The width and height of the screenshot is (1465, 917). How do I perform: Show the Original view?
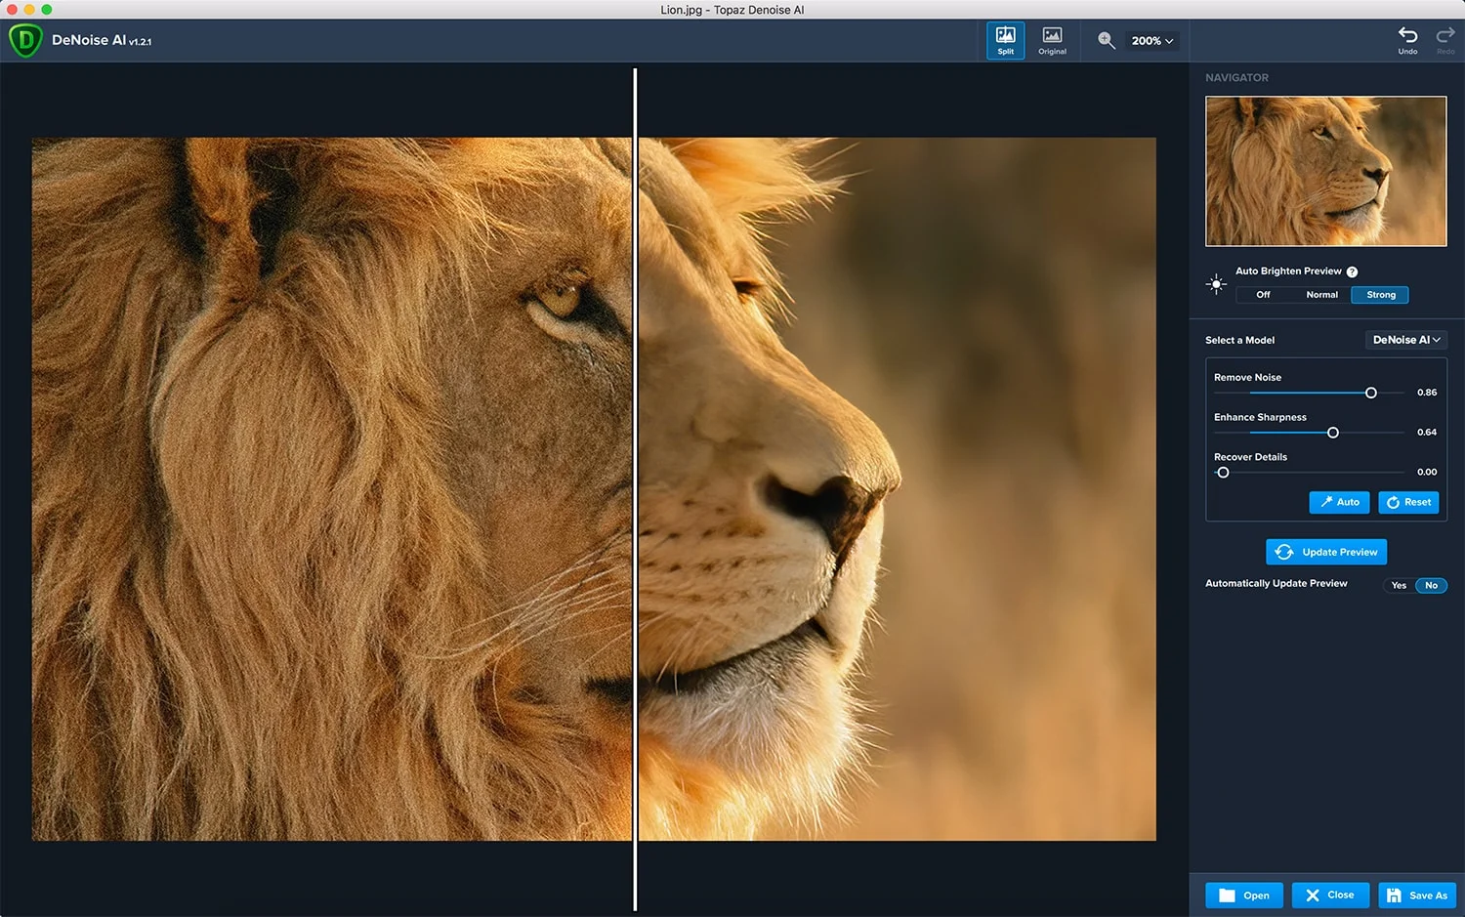click(1052, 41)
